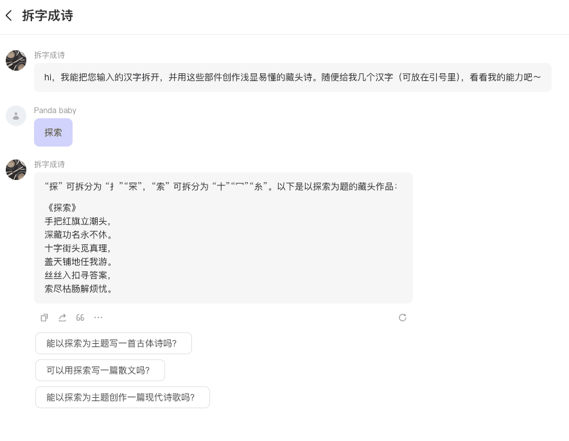Click the last poem line 索尽枯肠解烦忧

tap(78, 289)
